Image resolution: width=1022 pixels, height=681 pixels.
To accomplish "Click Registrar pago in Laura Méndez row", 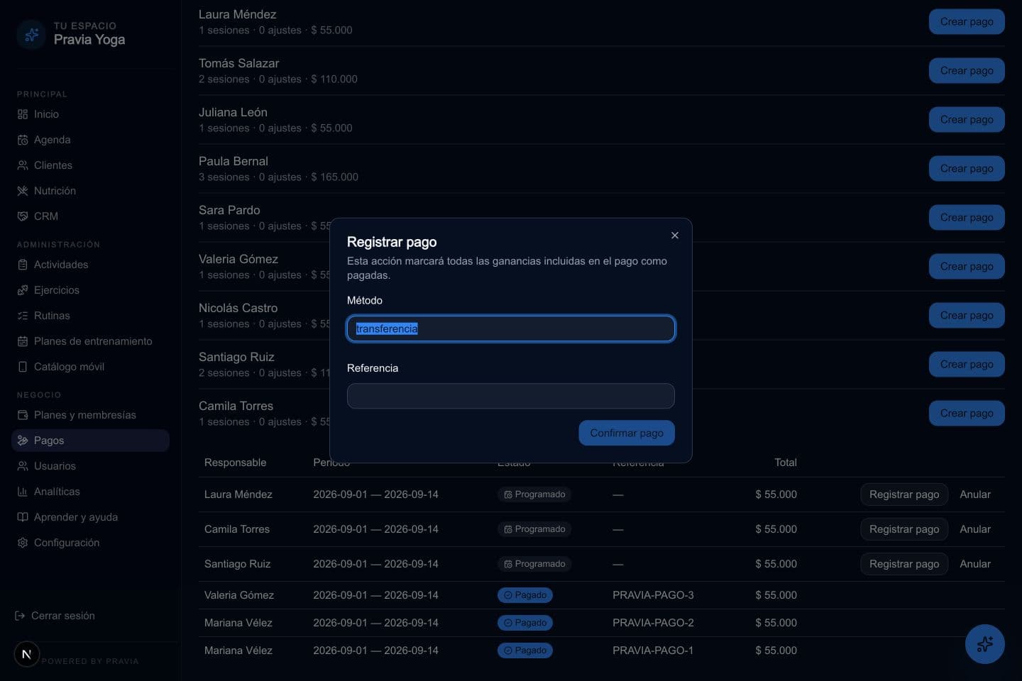I will (x=904, y=494).
